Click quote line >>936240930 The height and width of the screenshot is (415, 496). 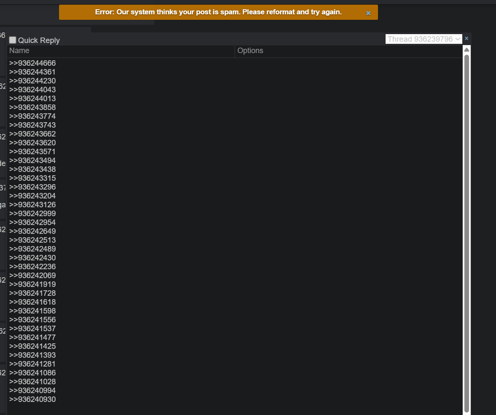32,400
